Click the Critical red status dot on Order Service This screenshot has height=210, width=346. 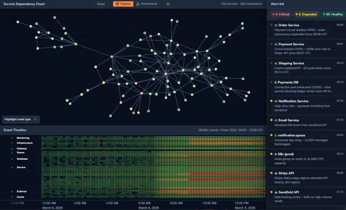pos(271,25)
